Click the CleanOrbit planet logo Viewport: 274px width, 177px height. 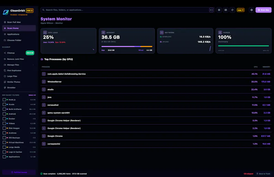point(6,12)
